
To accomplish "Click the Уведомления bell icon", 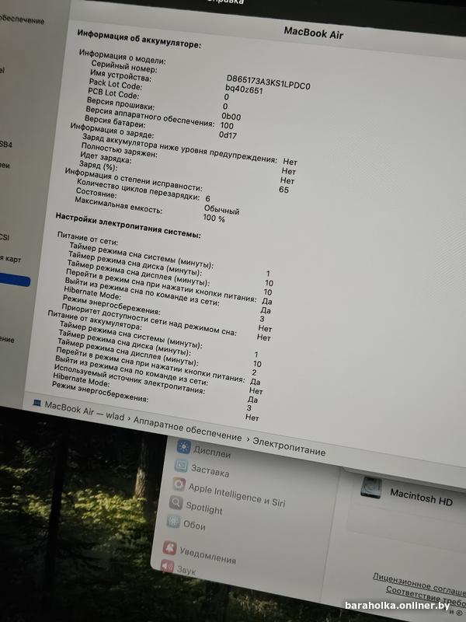I will 169,548.
